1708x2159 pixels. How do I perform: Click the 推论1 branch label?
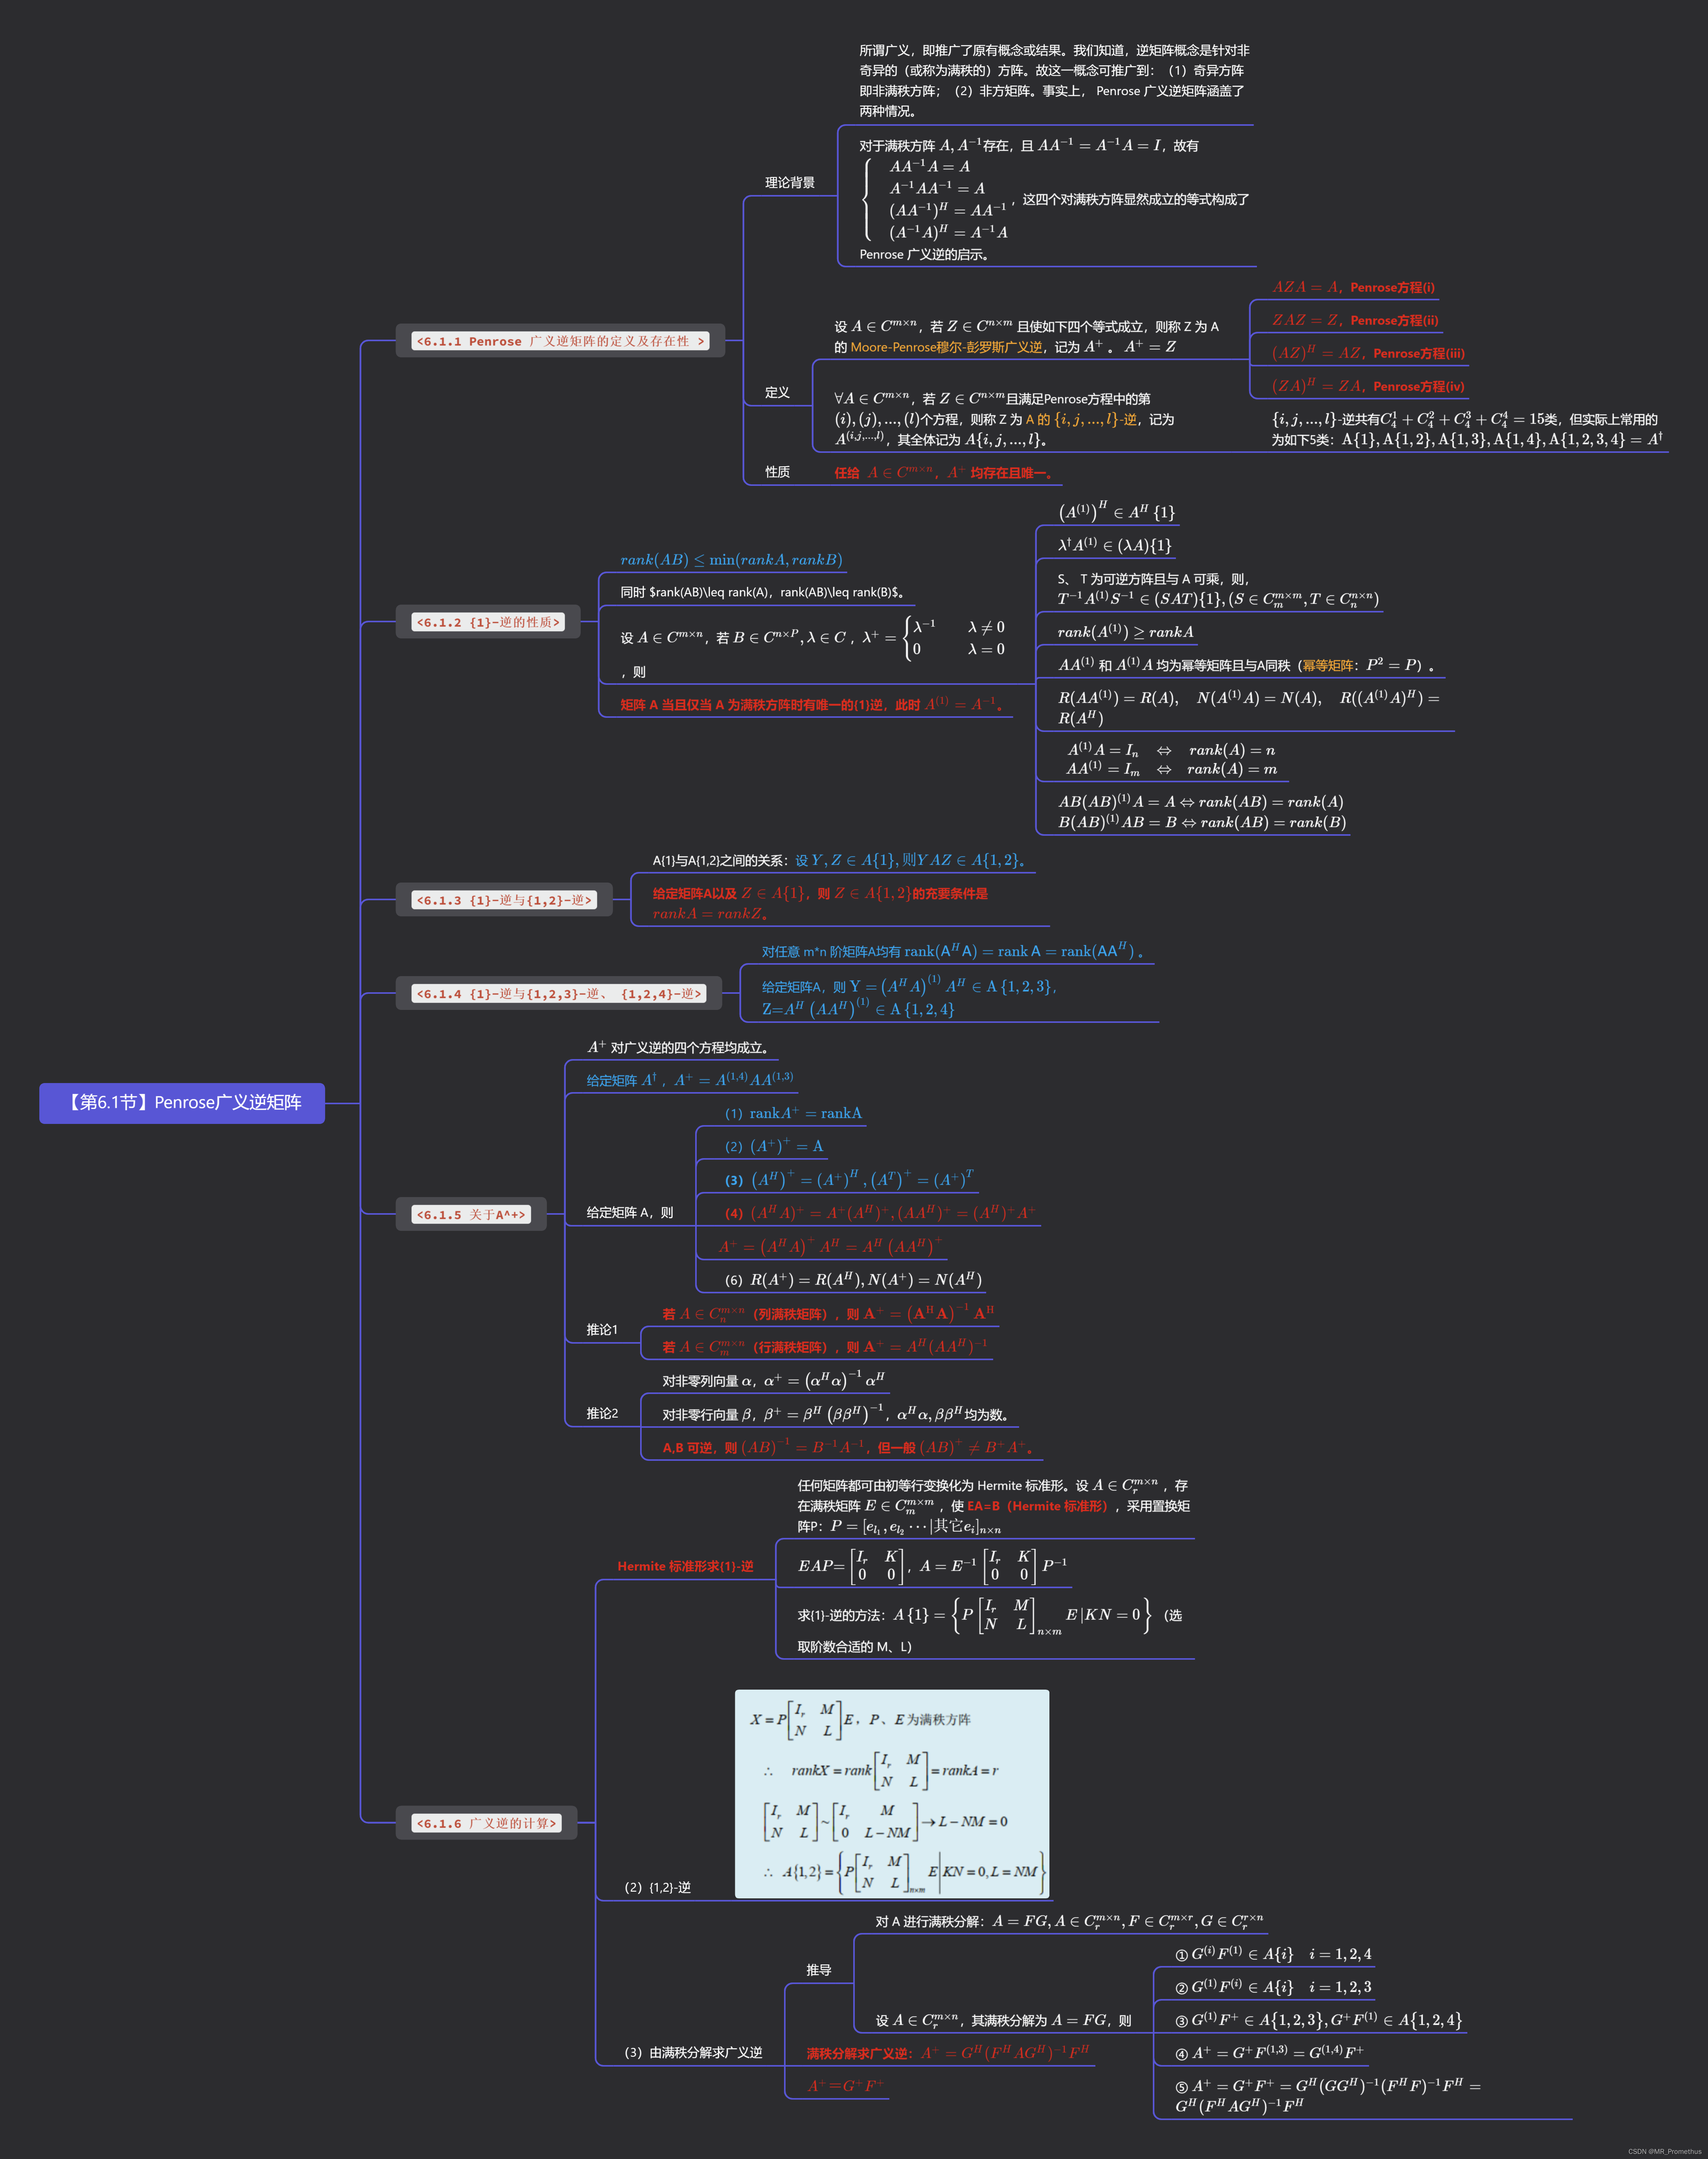(x=602, y=1330)
